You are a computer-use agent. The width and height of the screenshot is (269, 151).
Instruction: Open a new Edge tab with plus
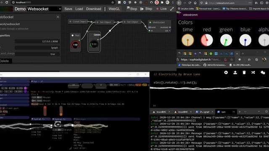click(x=243, y=54)
